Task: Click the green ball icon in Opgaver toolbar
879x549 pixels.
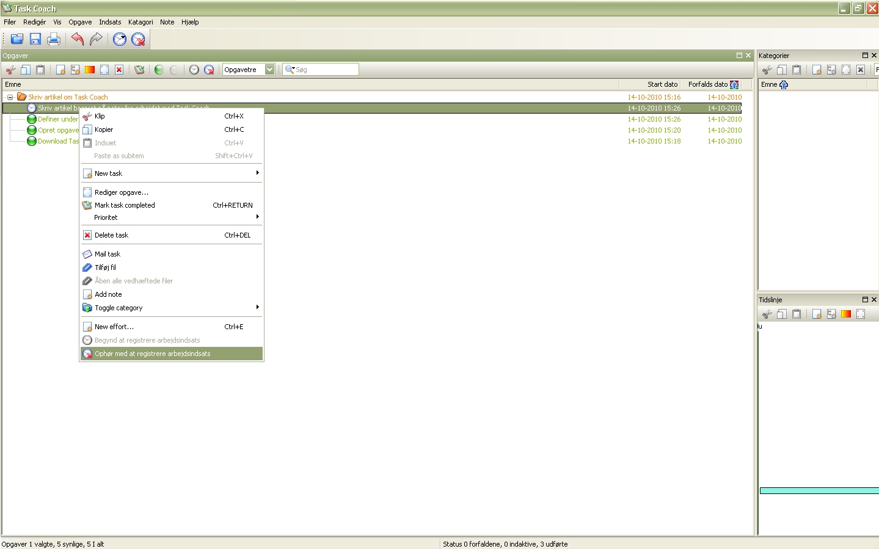Action: click(x=159, y=70)
